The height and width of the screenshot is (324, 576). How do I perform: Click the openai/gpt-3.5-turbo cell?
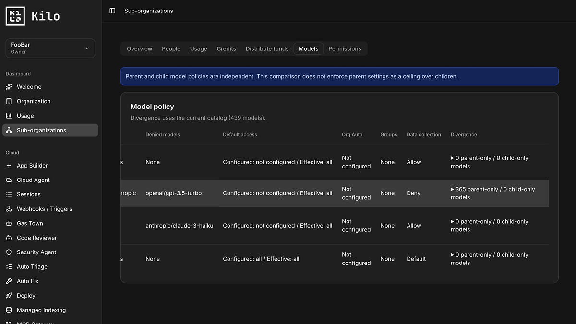[174, 193]
